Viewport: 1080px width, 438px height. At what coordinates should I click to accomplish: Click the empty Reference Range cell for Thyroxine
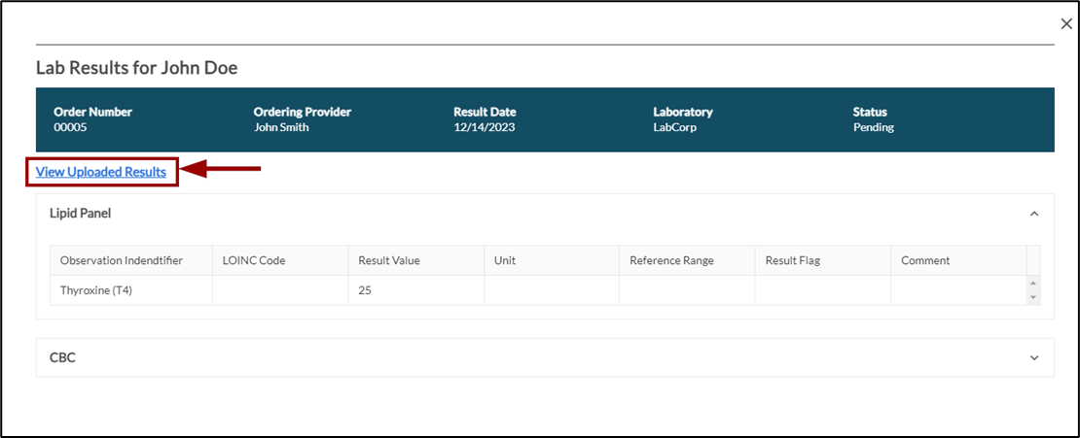point(686,289)
